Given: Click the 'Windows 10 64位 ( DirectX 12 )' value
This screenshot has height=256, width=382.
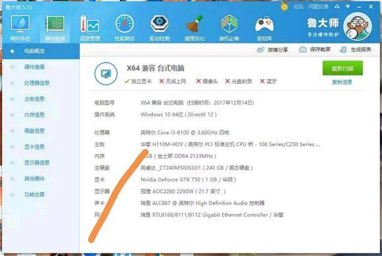Looking at the screenshot, I should [x=178, y=115].
